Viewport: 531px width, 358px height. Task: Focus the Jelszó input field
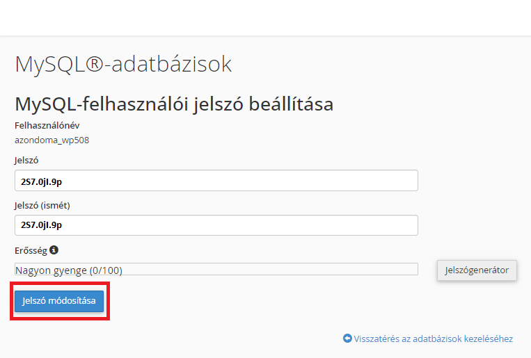tap(216, 180)
